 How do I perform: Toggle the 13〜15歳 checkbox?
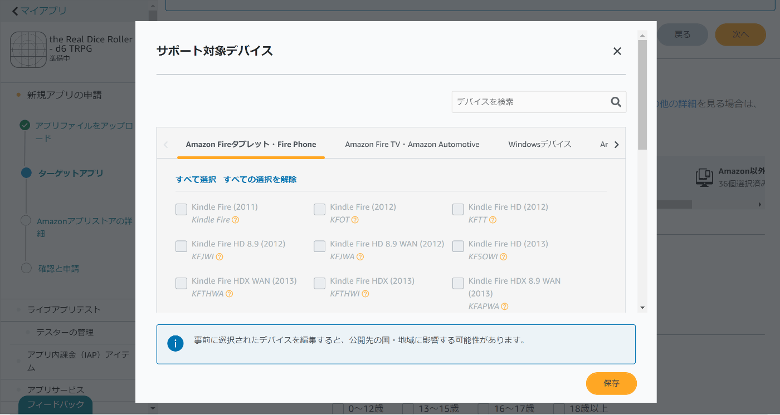(408, 409)
